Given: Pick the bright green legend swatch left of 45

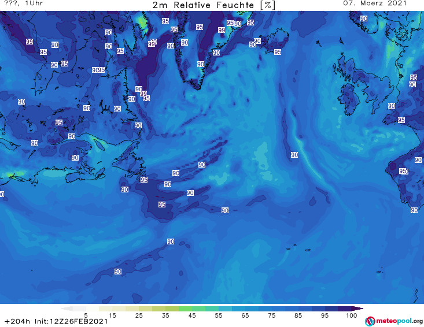Looking at the screenshot, I should (185, 309).
